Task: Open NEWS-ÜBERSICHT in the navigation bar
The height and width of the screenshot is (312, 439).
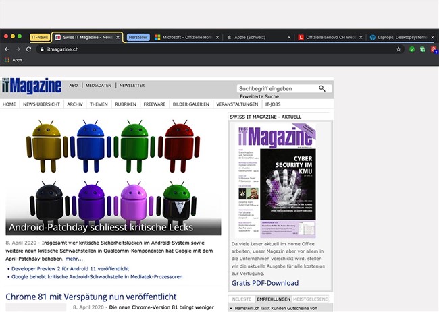Action: click(x=41, y=104)
